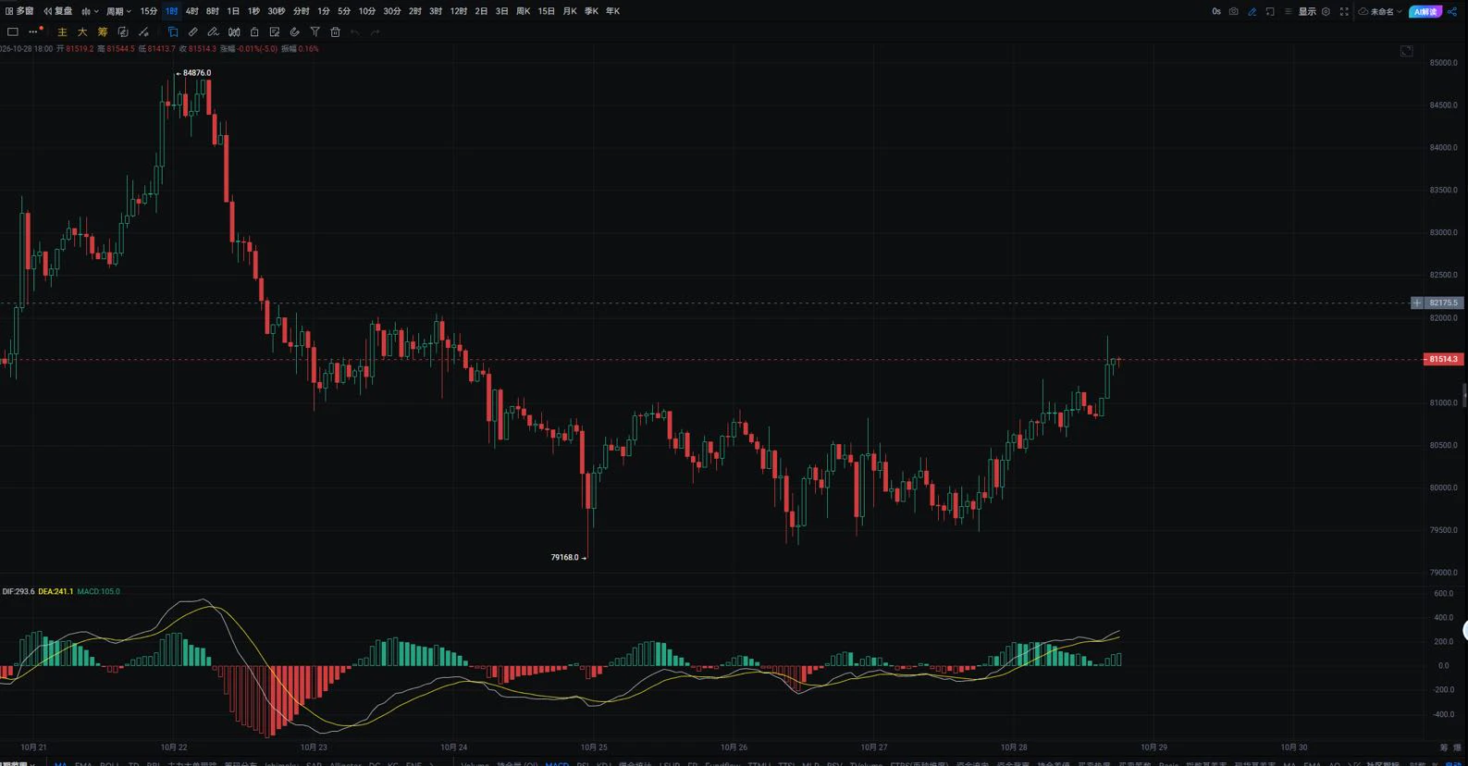Delete drawings with the trash icon

point(335,31)
